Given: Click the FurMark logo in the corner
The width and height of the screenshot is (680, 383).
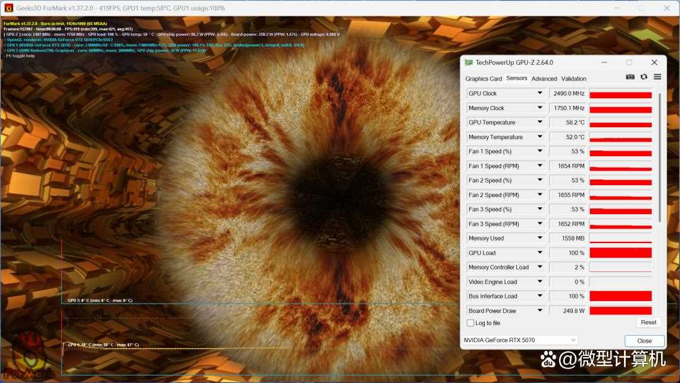Looking at the screenshot, I should [x=28, y=357].
